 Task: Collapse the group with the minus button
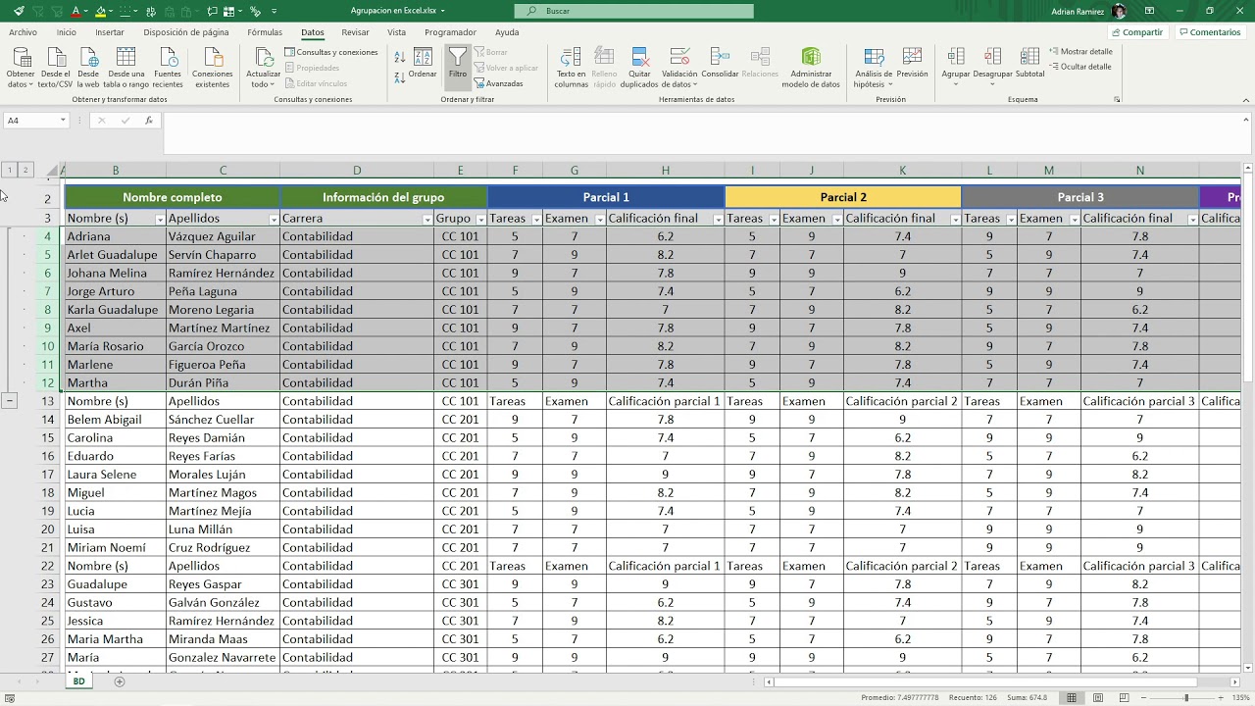coord(10,401)
